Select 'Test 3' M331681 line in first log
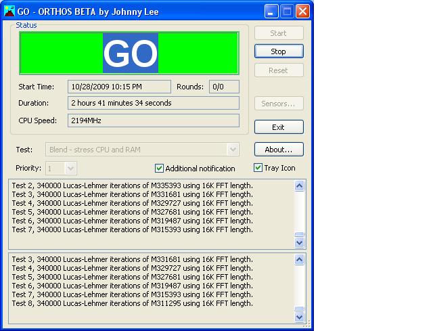This screenshot has height=331, width=433. coord(133,194)
